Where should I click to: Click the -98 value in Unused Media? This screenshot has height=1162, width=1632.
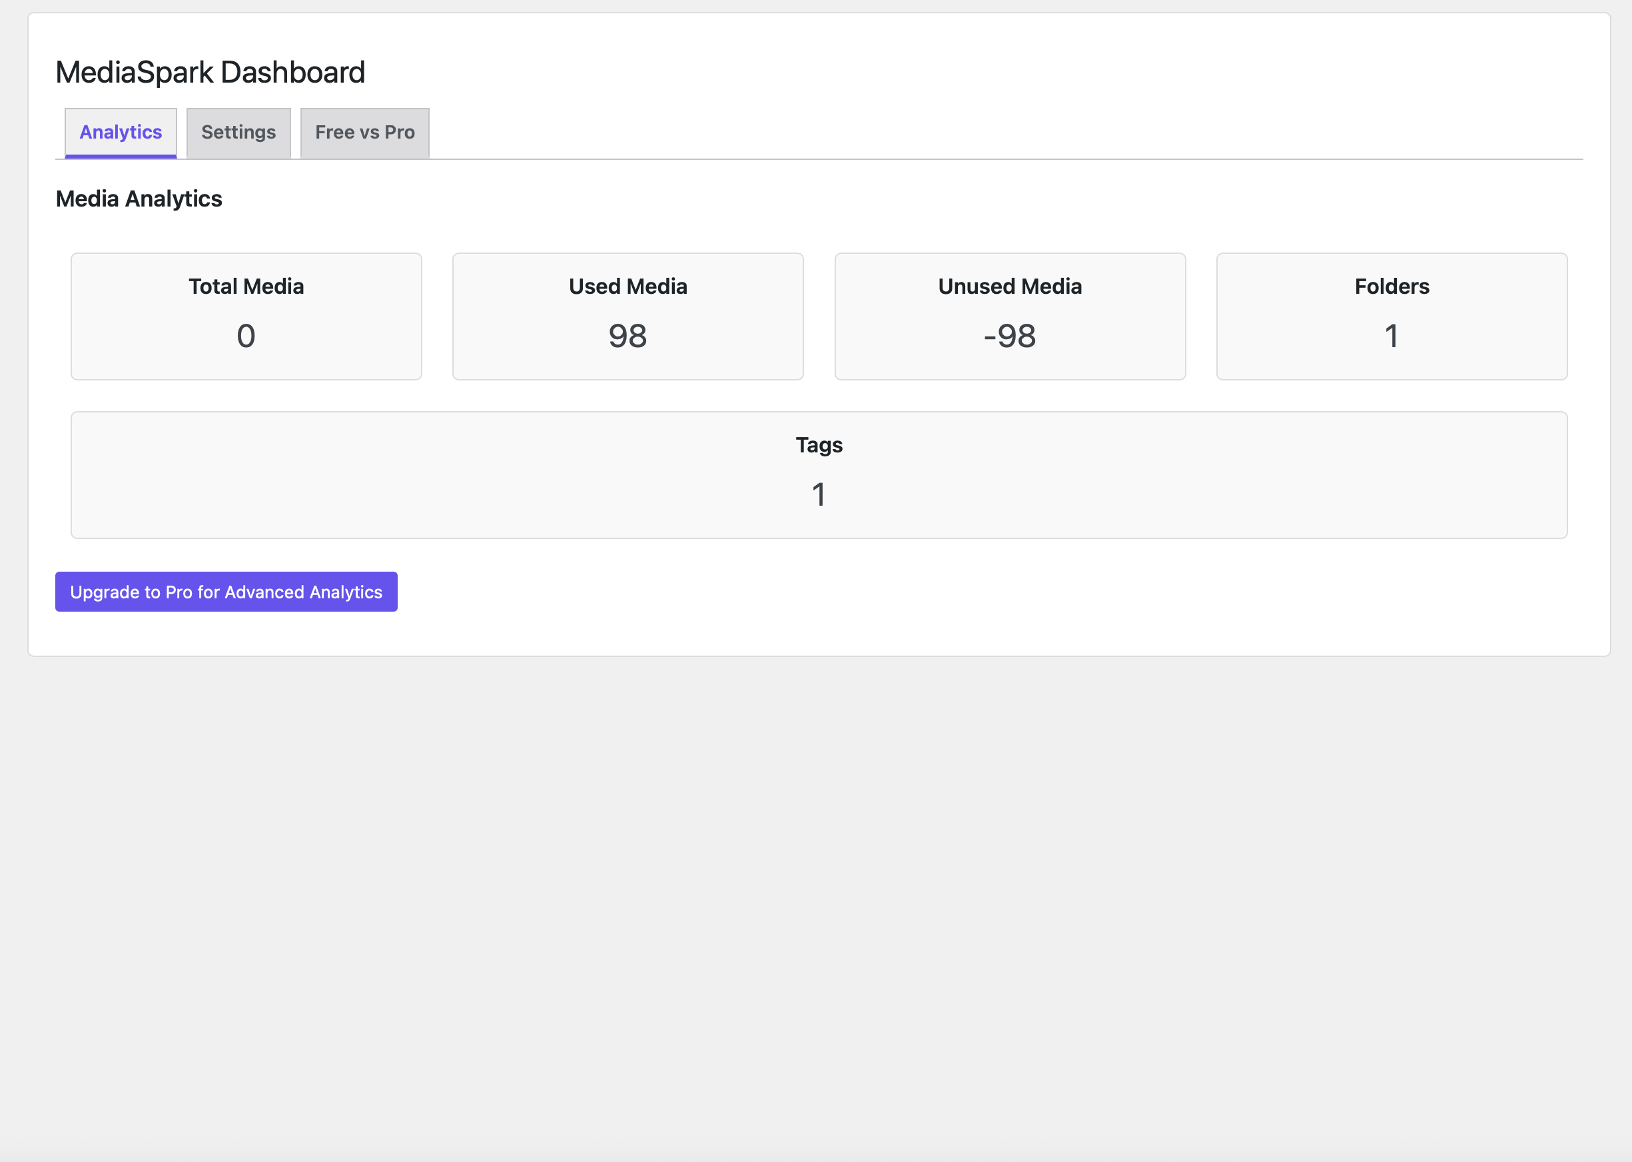click(x=1010, y=336)
